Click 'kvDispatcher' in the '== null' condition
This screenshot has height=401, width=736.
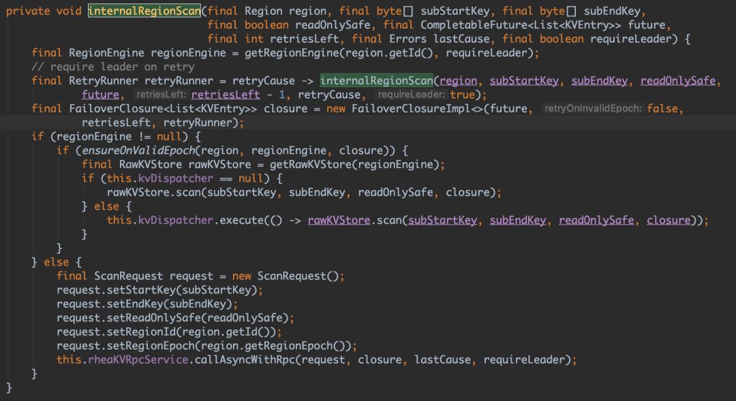click(x=176, y=178)
